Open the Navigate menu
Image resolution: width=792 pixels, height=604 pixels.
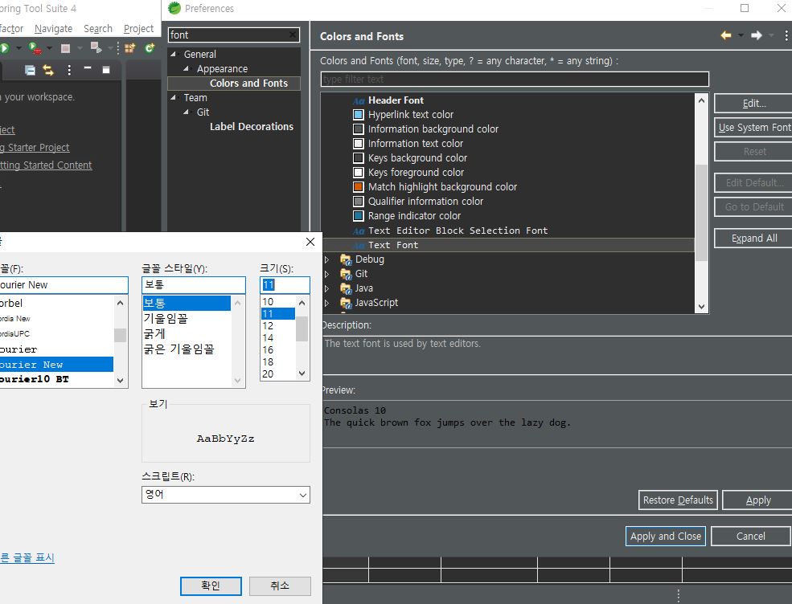point(53,29)
